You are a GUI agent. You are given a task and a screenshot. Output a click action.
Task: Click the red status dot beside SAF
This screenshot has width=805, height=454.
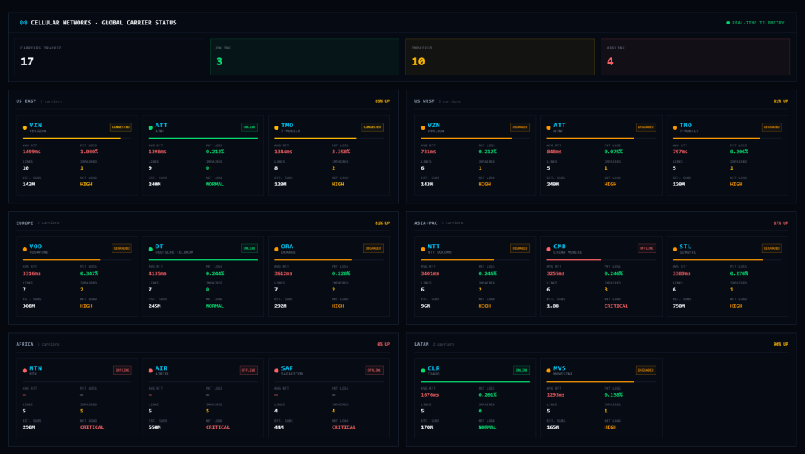click(x=277, y=370)
